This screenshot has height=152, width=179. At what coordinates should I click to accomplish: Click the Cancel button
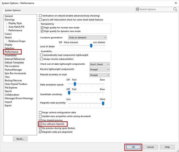click(x=150, y=147)
